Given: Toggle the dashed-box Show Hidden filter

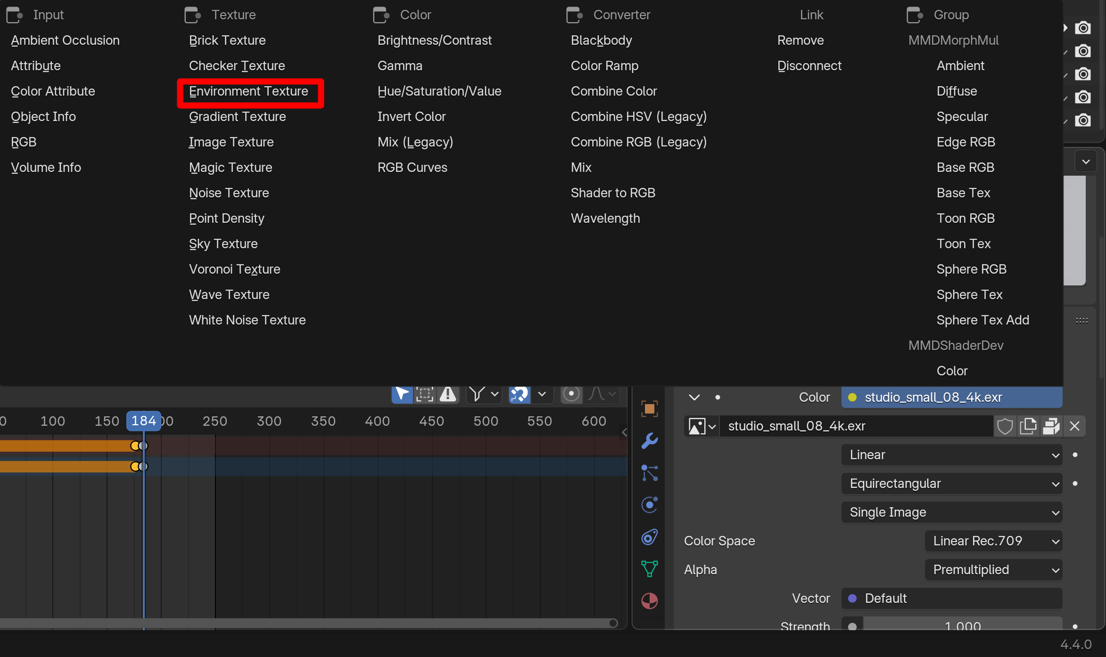Looking at the screenshot, I should pos(425,394).
